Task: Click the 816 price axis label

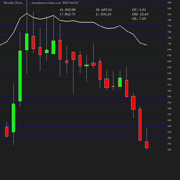Action: (169, 14)
